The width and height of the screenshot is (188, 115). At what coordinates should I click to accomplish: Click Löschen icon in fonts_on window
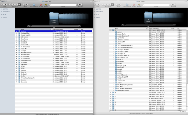41,5
